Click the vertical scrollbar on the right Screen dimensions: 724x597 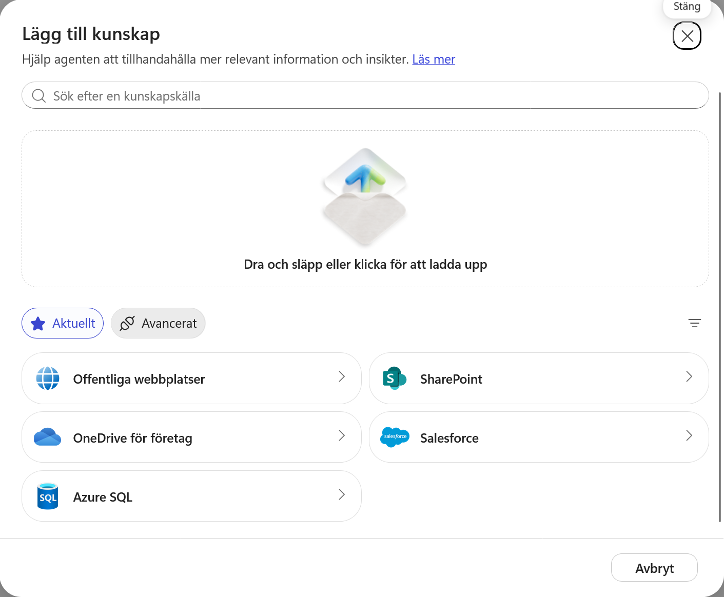(720, 307)
